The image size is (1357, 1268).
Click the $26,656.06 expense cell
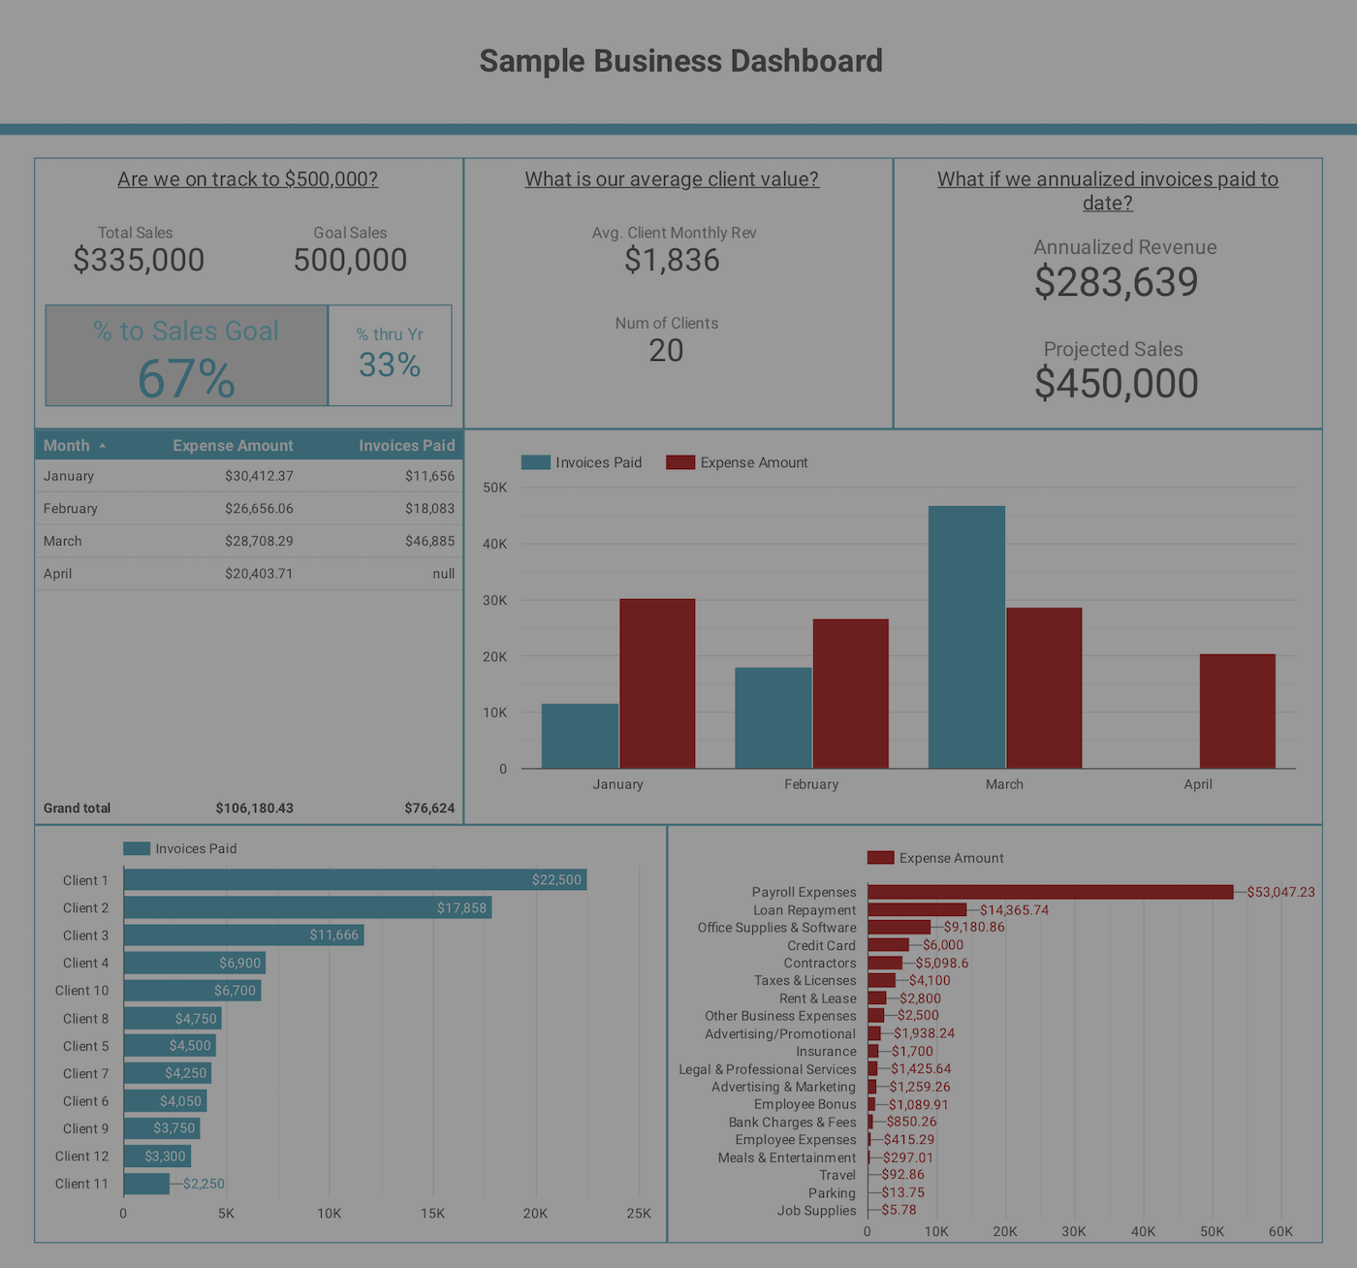pyautogui.click(x=259, y=508)
